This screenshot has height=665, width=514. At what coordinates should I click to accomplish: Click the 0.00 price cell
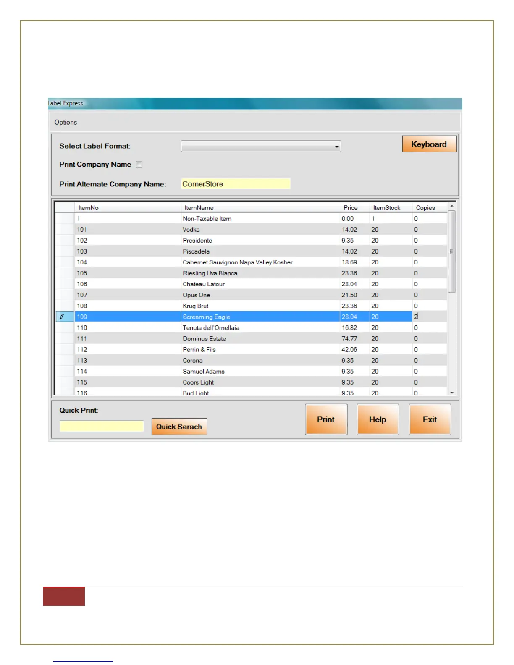pos(355,219)
